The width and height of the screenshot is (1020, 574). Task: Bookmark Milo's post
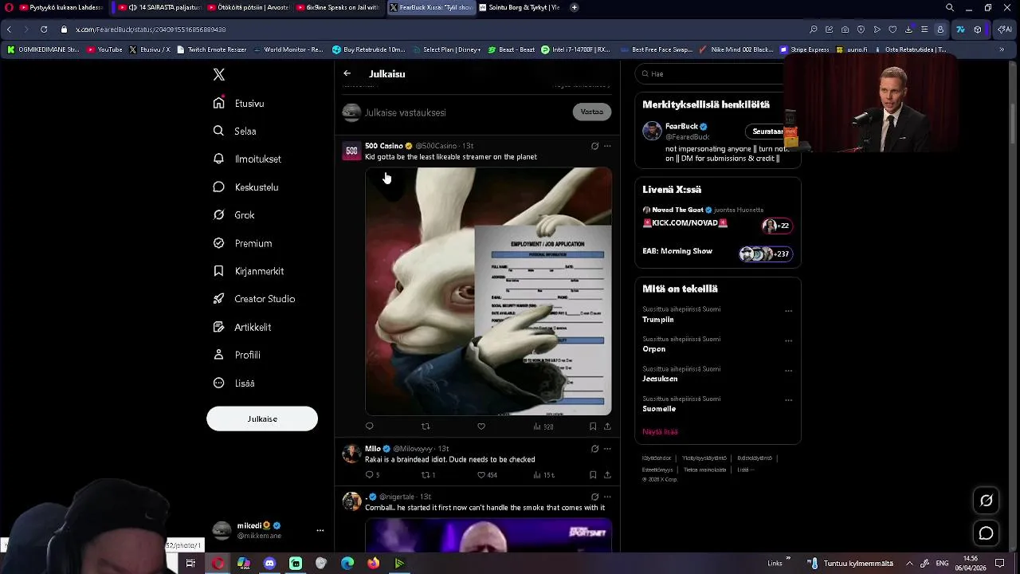593,475
